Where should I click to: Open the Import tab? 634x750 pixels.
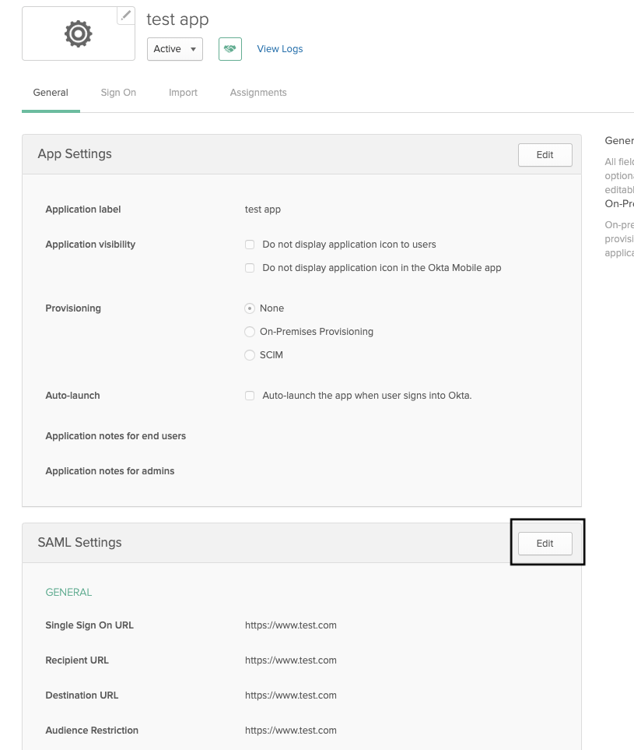(x=183, y=93)
